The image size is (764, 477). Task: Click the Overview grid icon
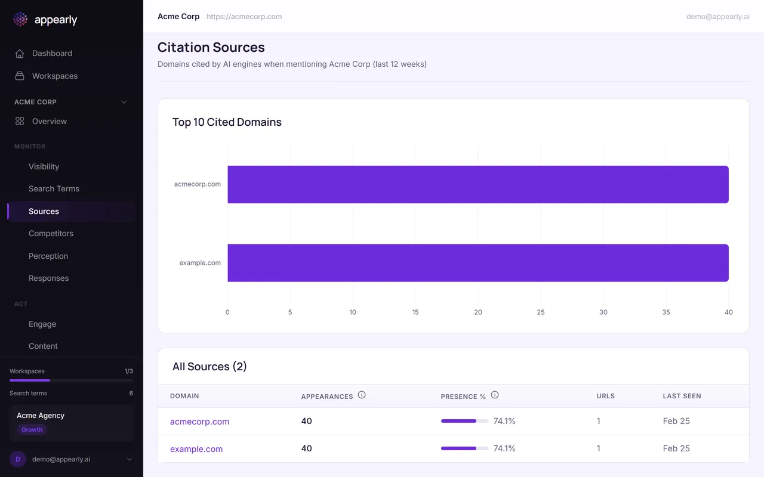(x=20, y=122)
